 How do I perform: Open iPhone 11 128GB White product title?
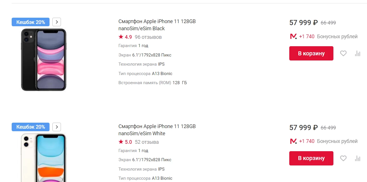157,130
